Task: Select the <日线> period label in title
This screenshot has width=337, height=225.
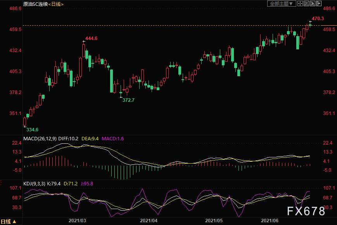Action: pos(56,4)
